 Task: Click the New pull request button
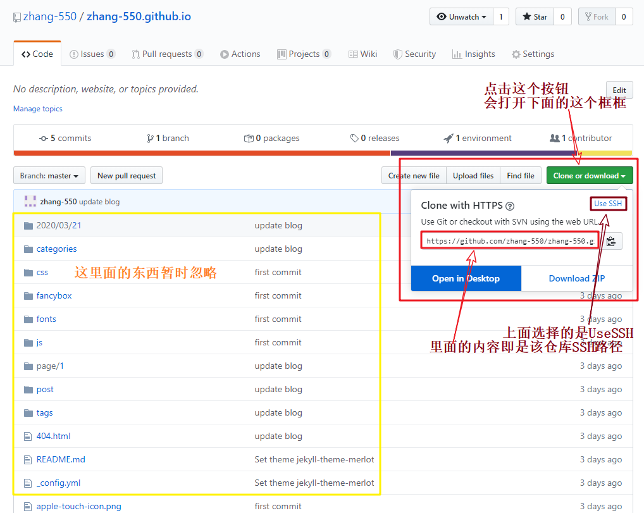coord(127,175)
